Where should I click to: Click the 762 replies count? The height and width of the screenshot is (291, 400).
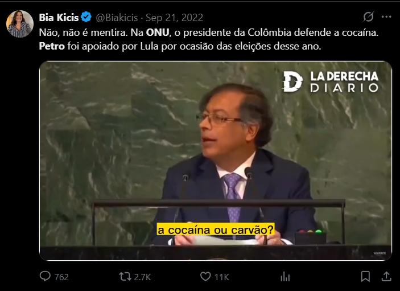tap(61, 277)
